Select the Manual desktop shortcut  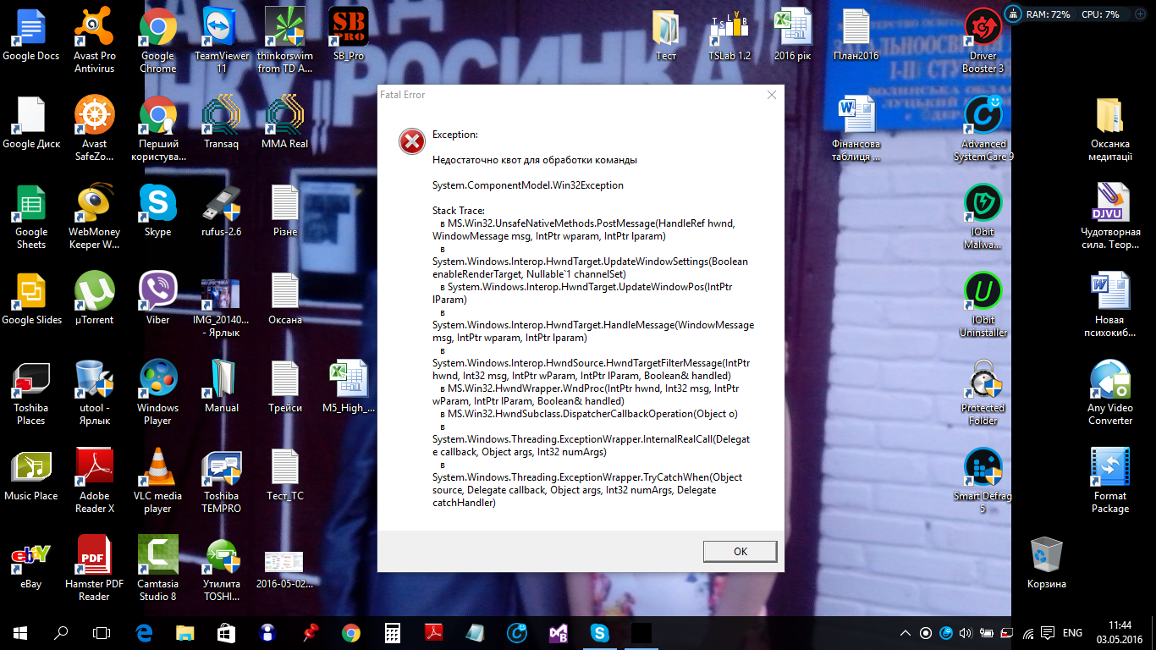click(222, 388)
